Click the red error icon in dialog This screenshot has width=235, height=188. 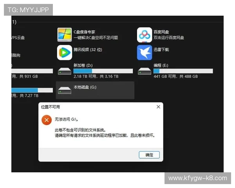47,120
